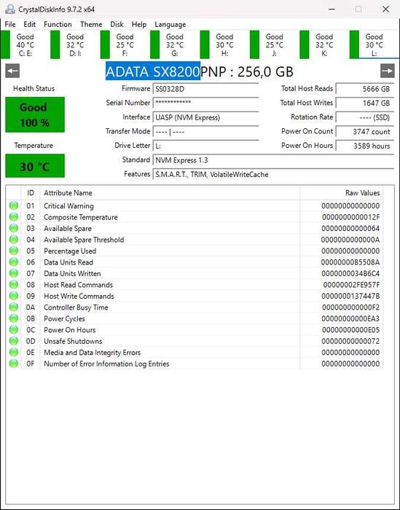
Task: Open the Help menu
Action: coord(139,24)
